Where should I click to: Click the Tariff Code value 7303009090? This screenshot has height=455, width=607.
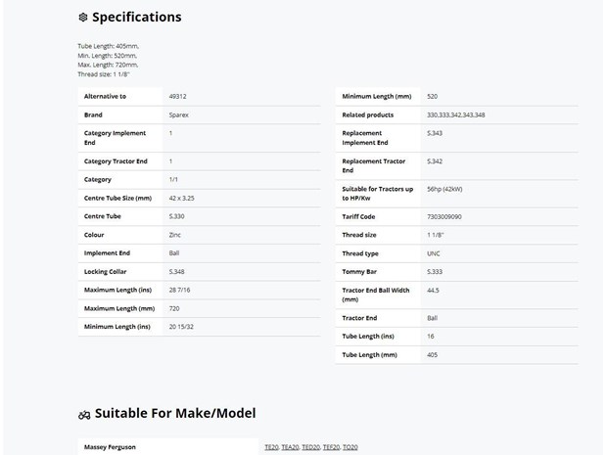[x=444, y=216]
